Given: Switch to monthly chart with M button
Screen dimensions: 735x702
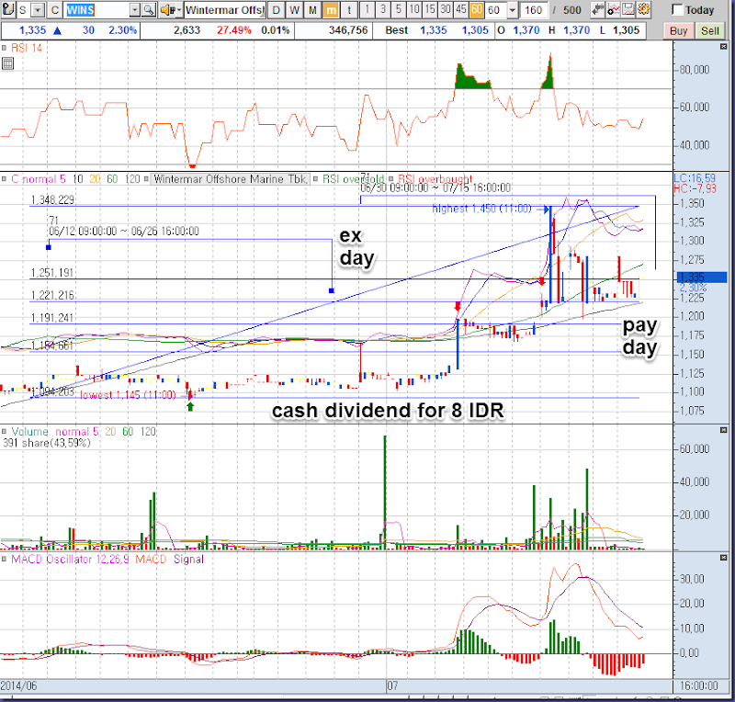Looking at the screenshot, I should point(312,10).
